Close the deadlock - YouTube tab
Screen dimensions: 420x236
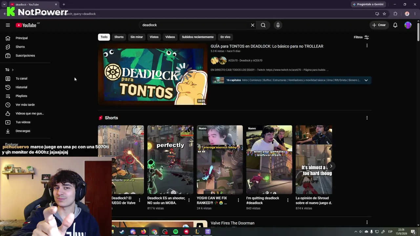(56, 5)
